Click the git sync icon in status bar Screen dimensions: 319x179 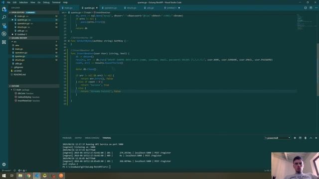tap(14, 171)
